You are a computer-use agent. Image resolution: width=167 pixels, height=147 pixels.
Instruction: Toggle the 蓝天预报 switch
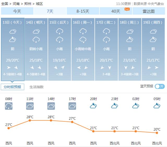160,86
